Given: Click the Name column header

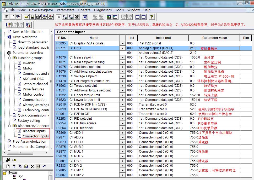Looking at the screenshot, I should click(x=94, y=38).
